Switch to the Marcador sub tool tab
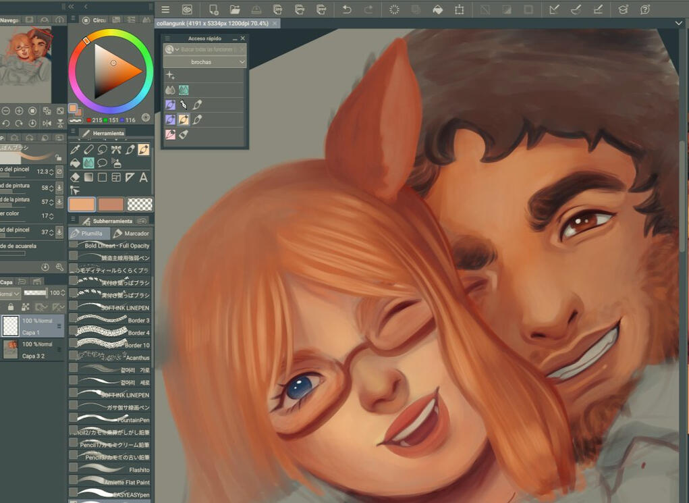Image resolution: width=689 pixels, height=503 pixels. pyautogui.click(x=132, y=234)
